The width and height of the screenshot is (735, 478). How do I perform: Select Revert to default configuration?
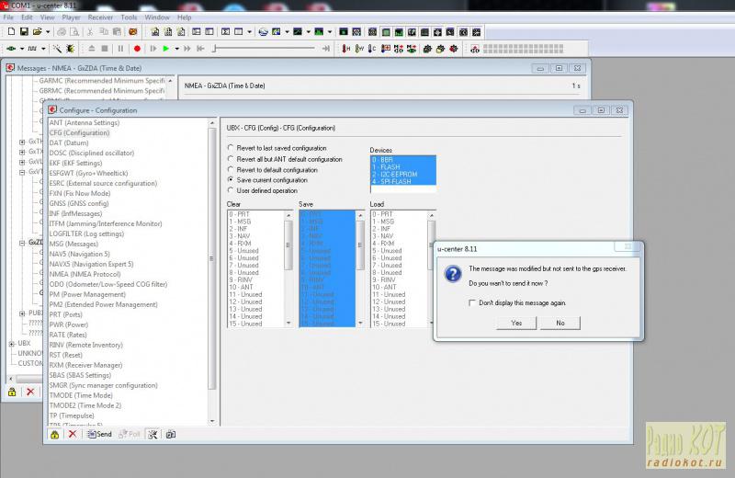[231, 169]
